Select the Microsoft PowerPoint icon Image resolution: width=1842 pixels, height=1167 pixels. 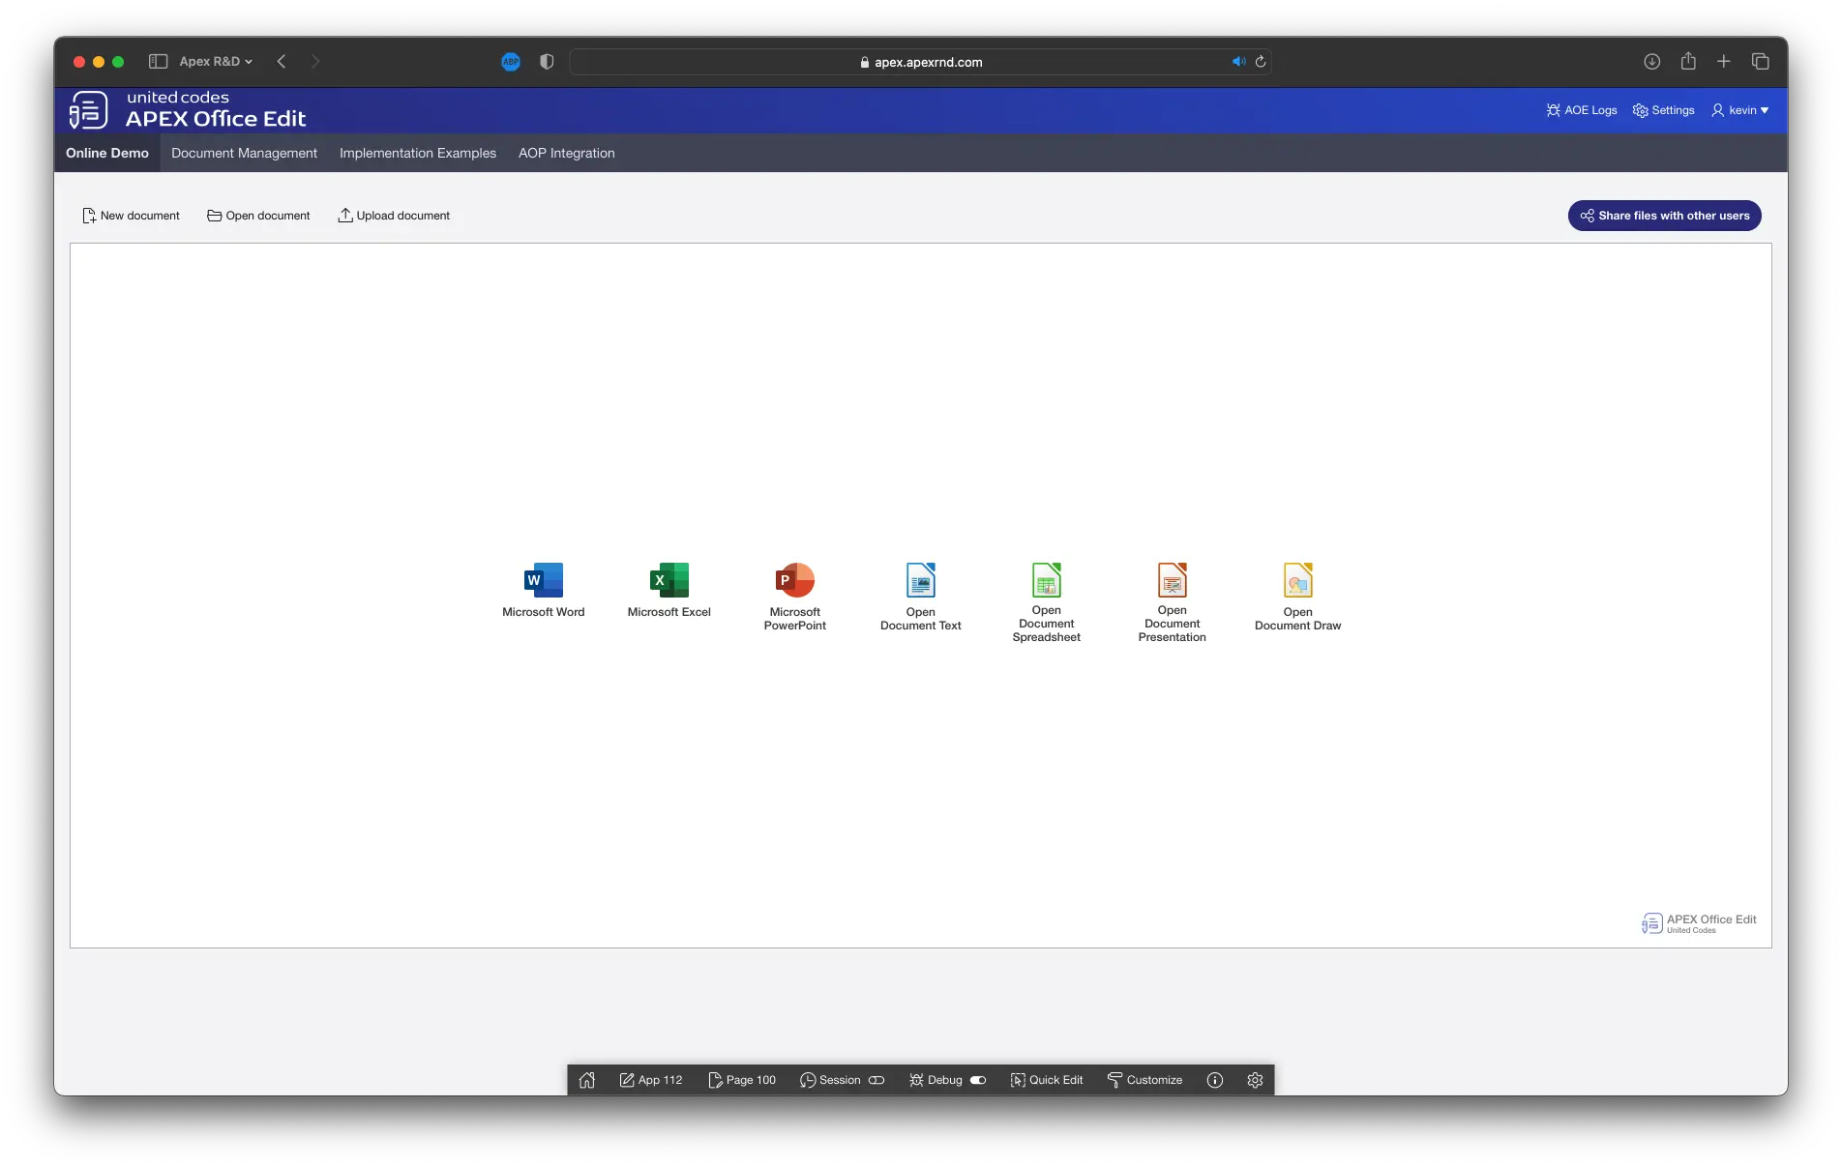click(794, 580)
